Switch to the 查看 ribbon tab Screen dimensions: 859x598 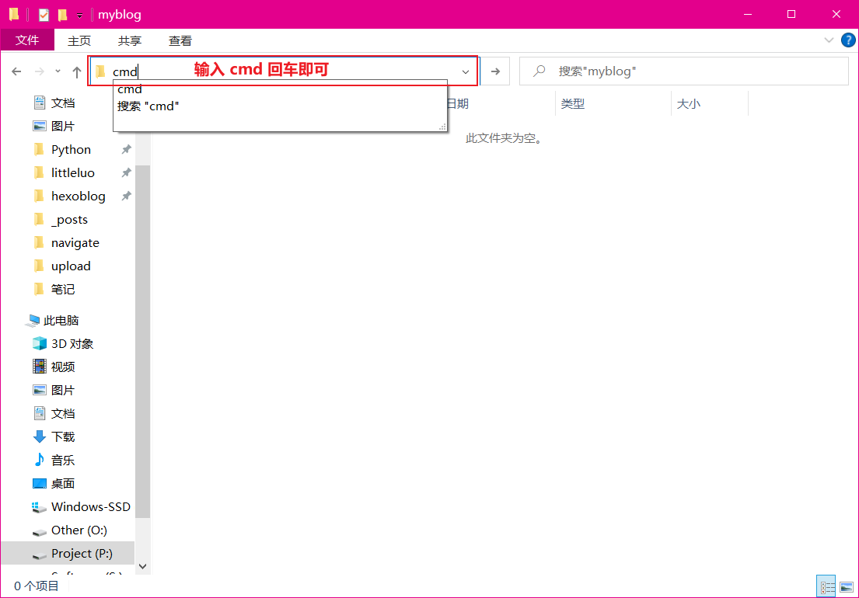coord(180,40)
